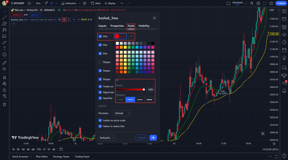Open the Precision Default dropdown
This screenshot has height=160, width=288.
(122, 113)
